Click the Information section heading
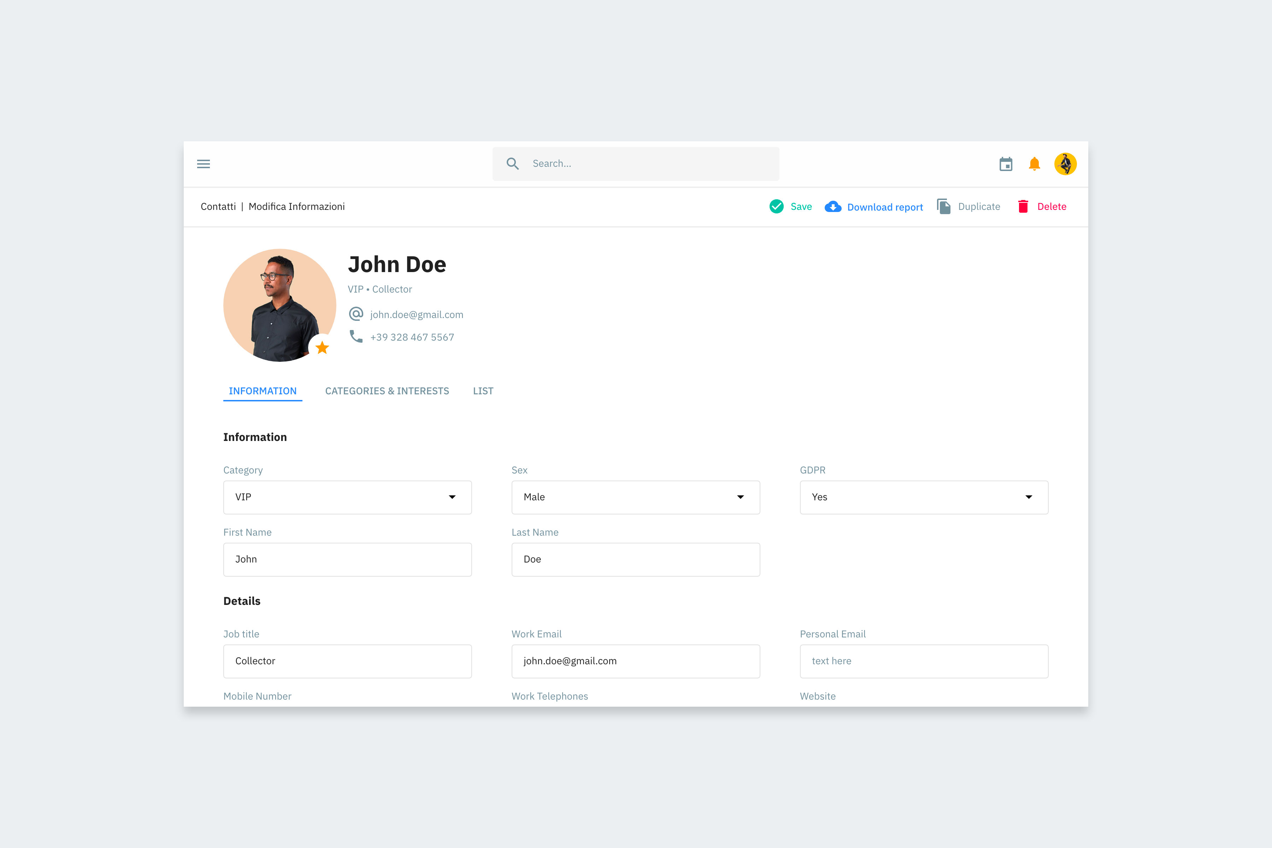Screen dimensions: 1272x848 255,437
